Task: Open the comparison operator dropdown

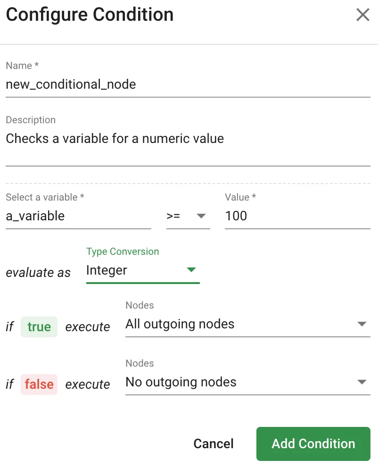Action: point(188,216)
